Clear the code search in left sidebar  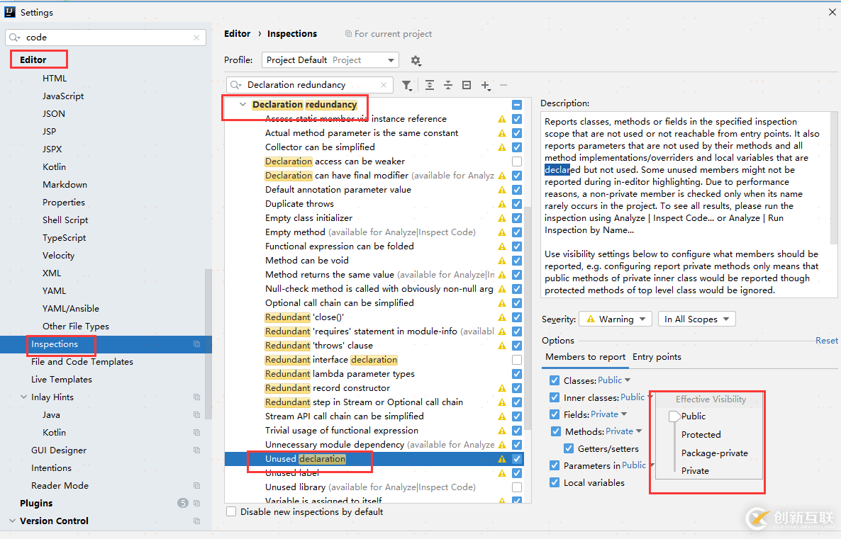coord(196,38)
